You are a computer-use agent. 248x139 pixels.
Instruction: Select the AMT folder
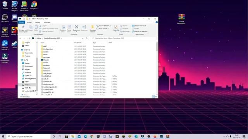pos(45,46)
